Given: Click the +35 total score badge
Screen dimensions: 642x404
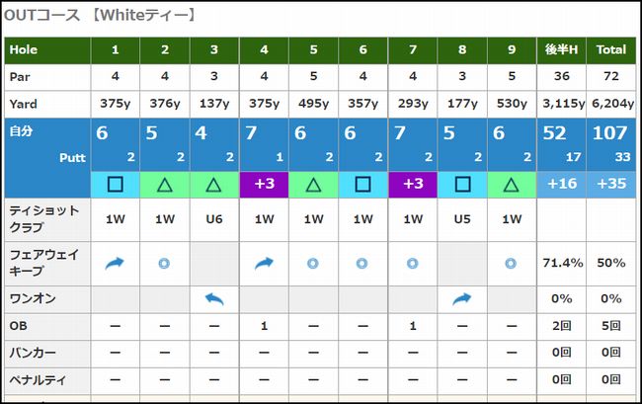Looking at the screenshot, I should [611, 184].
